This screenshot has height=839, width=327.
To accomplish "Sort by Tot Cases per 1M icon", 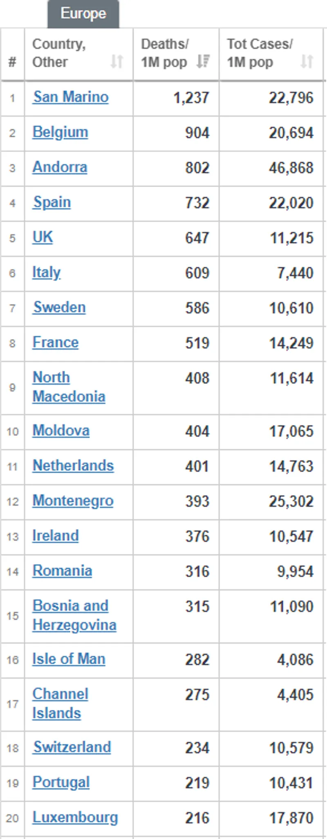I will (x=307, y=62).
